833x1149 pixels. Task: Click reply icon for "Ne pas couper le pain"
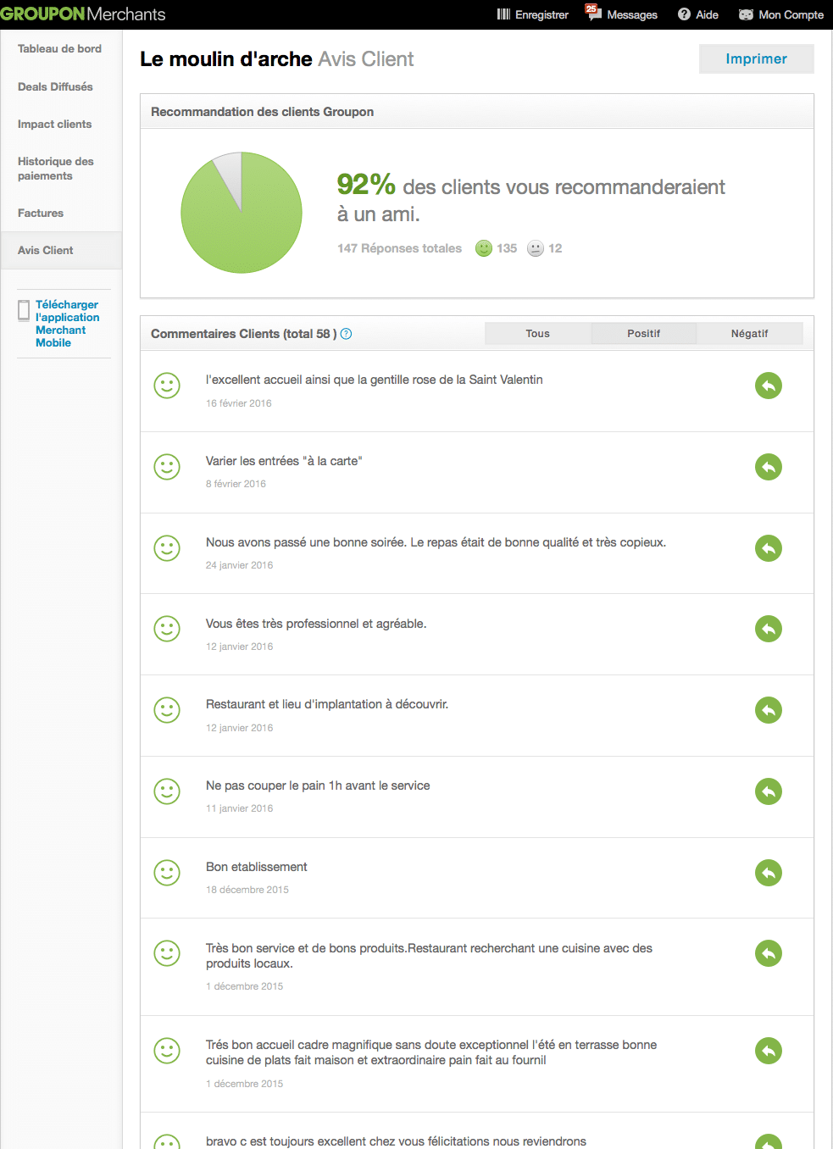768,791
